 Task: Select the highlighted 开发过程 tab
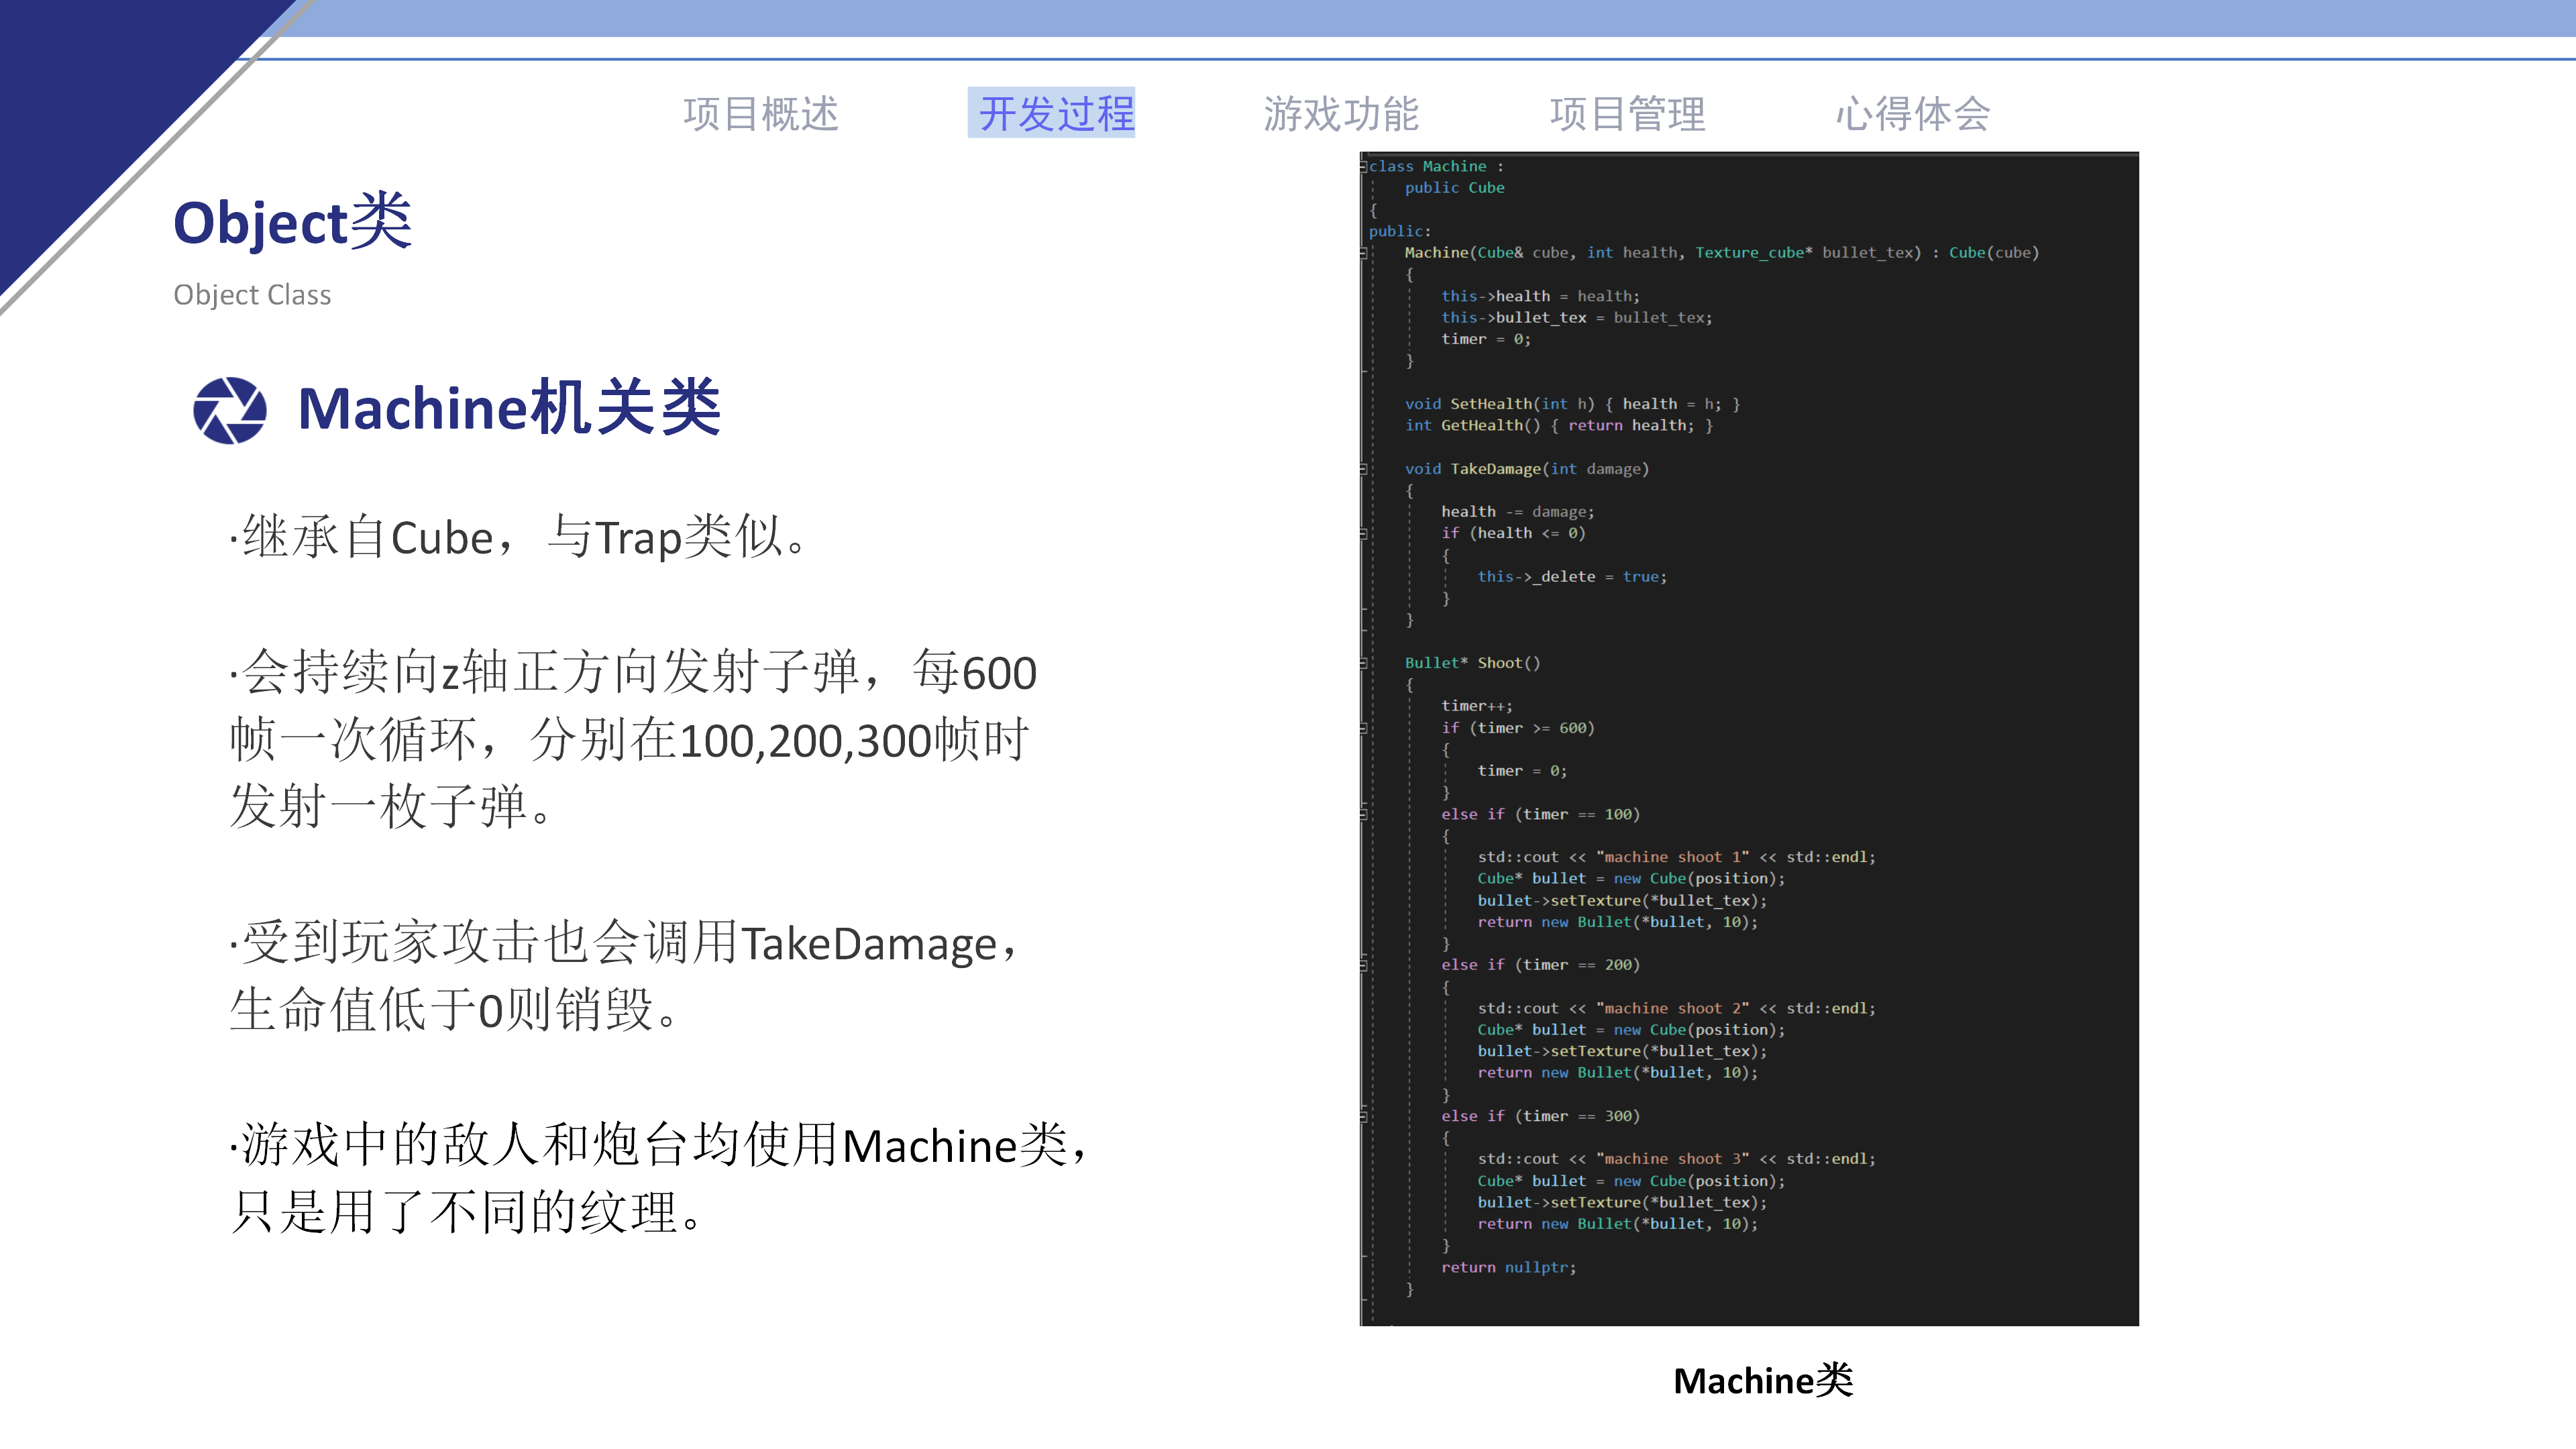(1053, 114)
